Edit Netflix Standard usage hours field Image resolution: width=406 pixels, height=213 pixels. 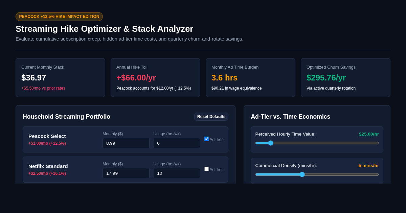(x=177, y=173)
